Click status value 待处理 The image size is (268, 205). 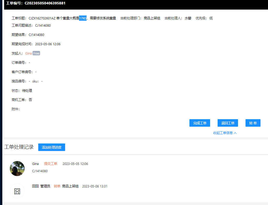pyautogui.click(x=27, y=90)
